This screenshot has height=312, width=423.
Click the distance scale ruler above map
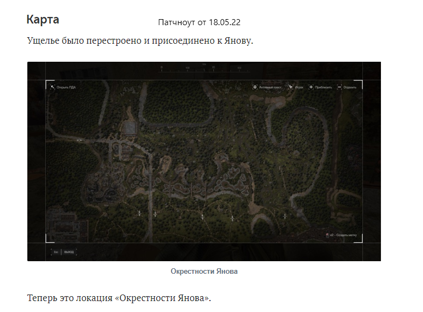(204, 69)
